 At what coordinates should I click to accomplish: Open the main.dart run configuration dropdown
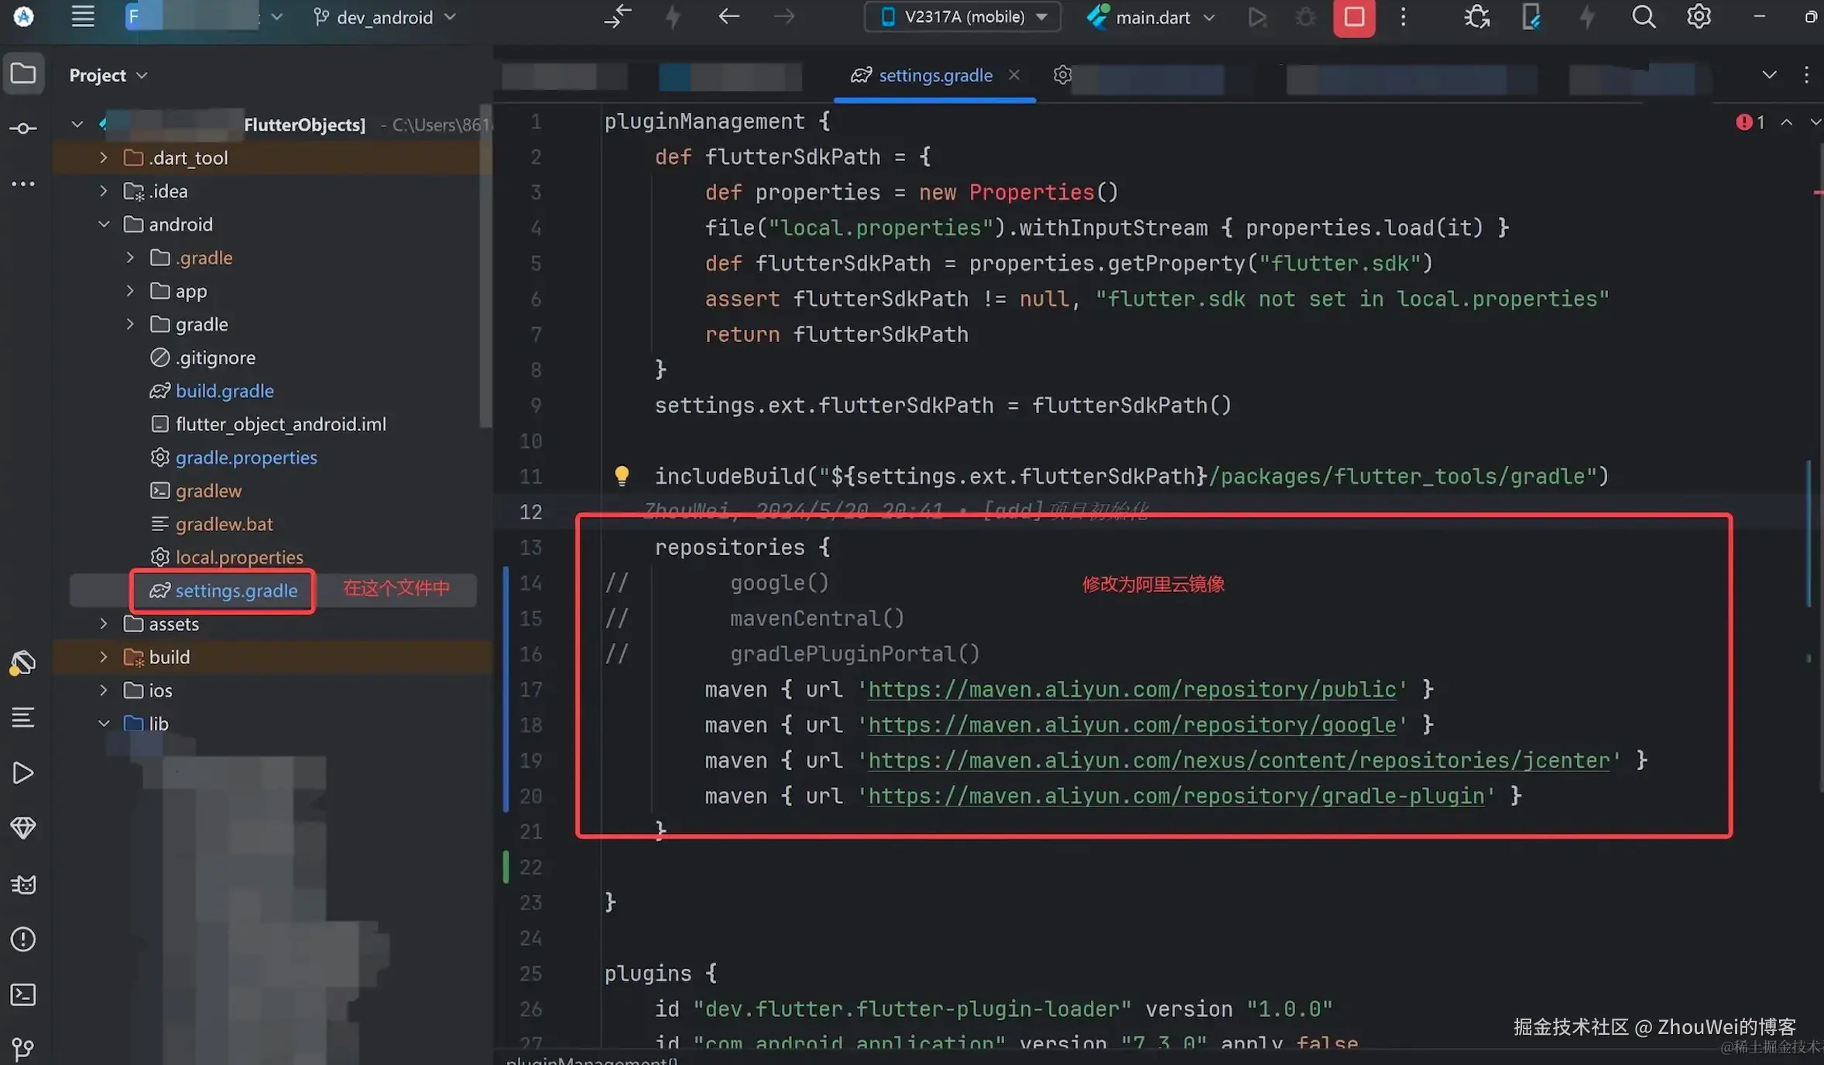pos(1151,17)
